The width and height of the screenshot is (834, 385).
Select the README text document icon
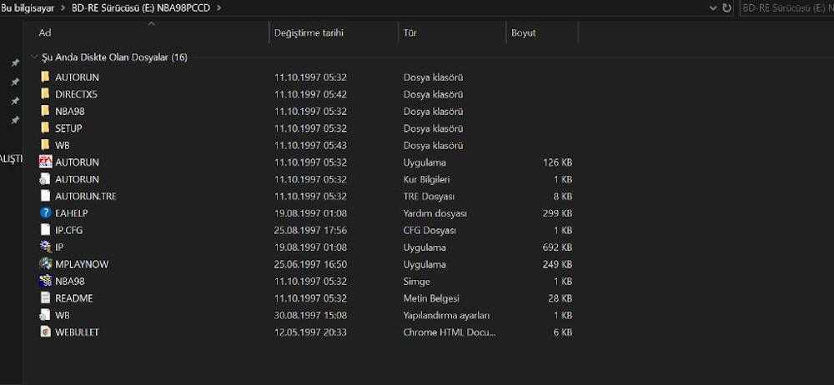45,298
